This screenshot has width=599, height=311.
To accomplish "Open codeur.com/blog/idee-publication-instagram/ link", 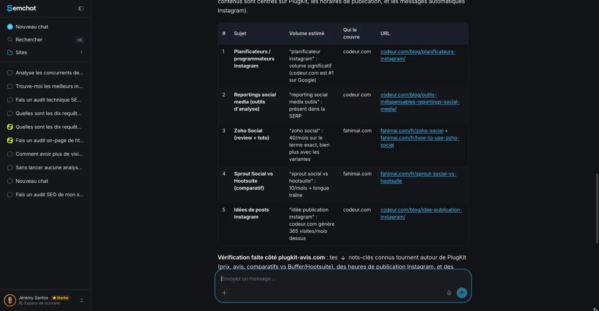I will [x=421, y=213].
